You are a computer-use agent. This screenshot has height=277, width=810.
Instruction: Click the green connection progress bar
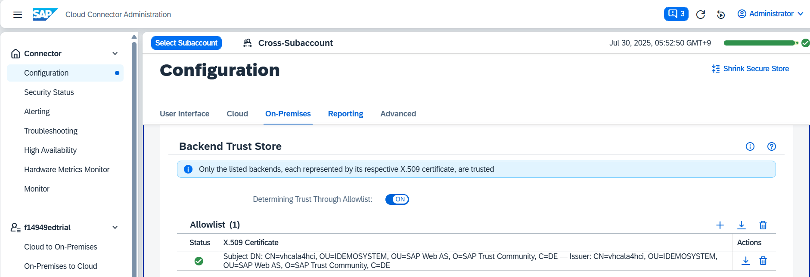point(759,43)
